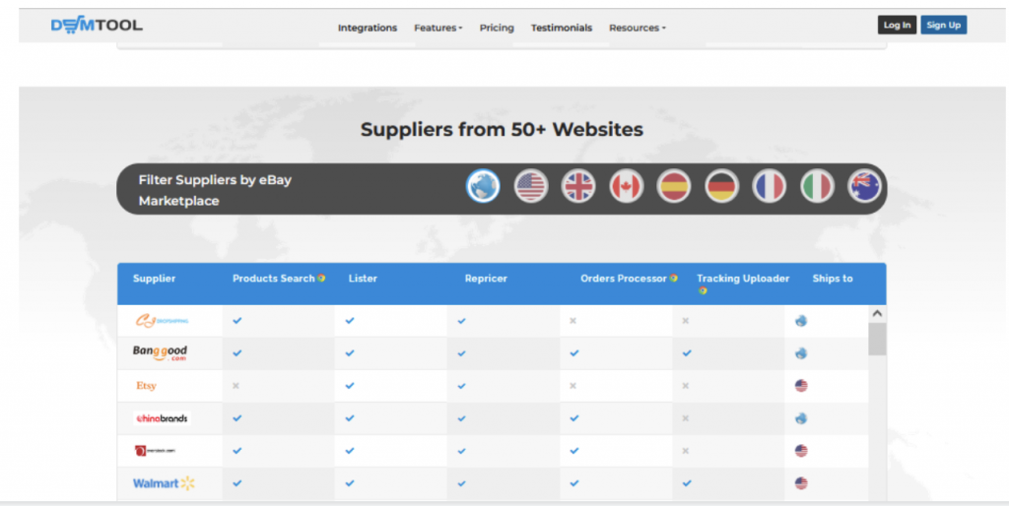
Task: Click the Orders Processor column header
Action: click(x=624, y=279)
